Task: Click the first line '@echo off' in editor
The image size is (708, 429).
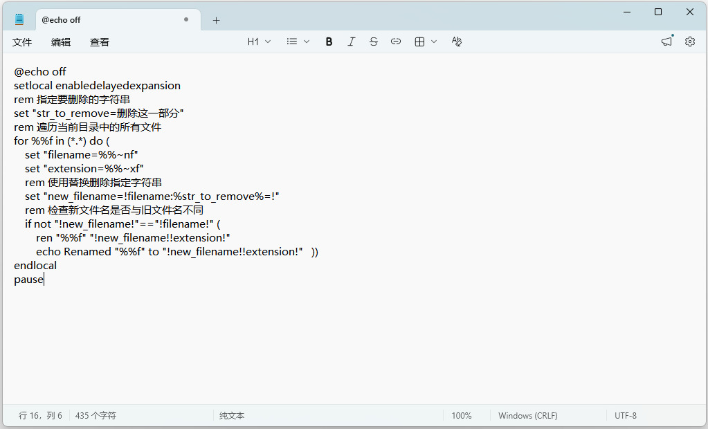Action: 39,72
